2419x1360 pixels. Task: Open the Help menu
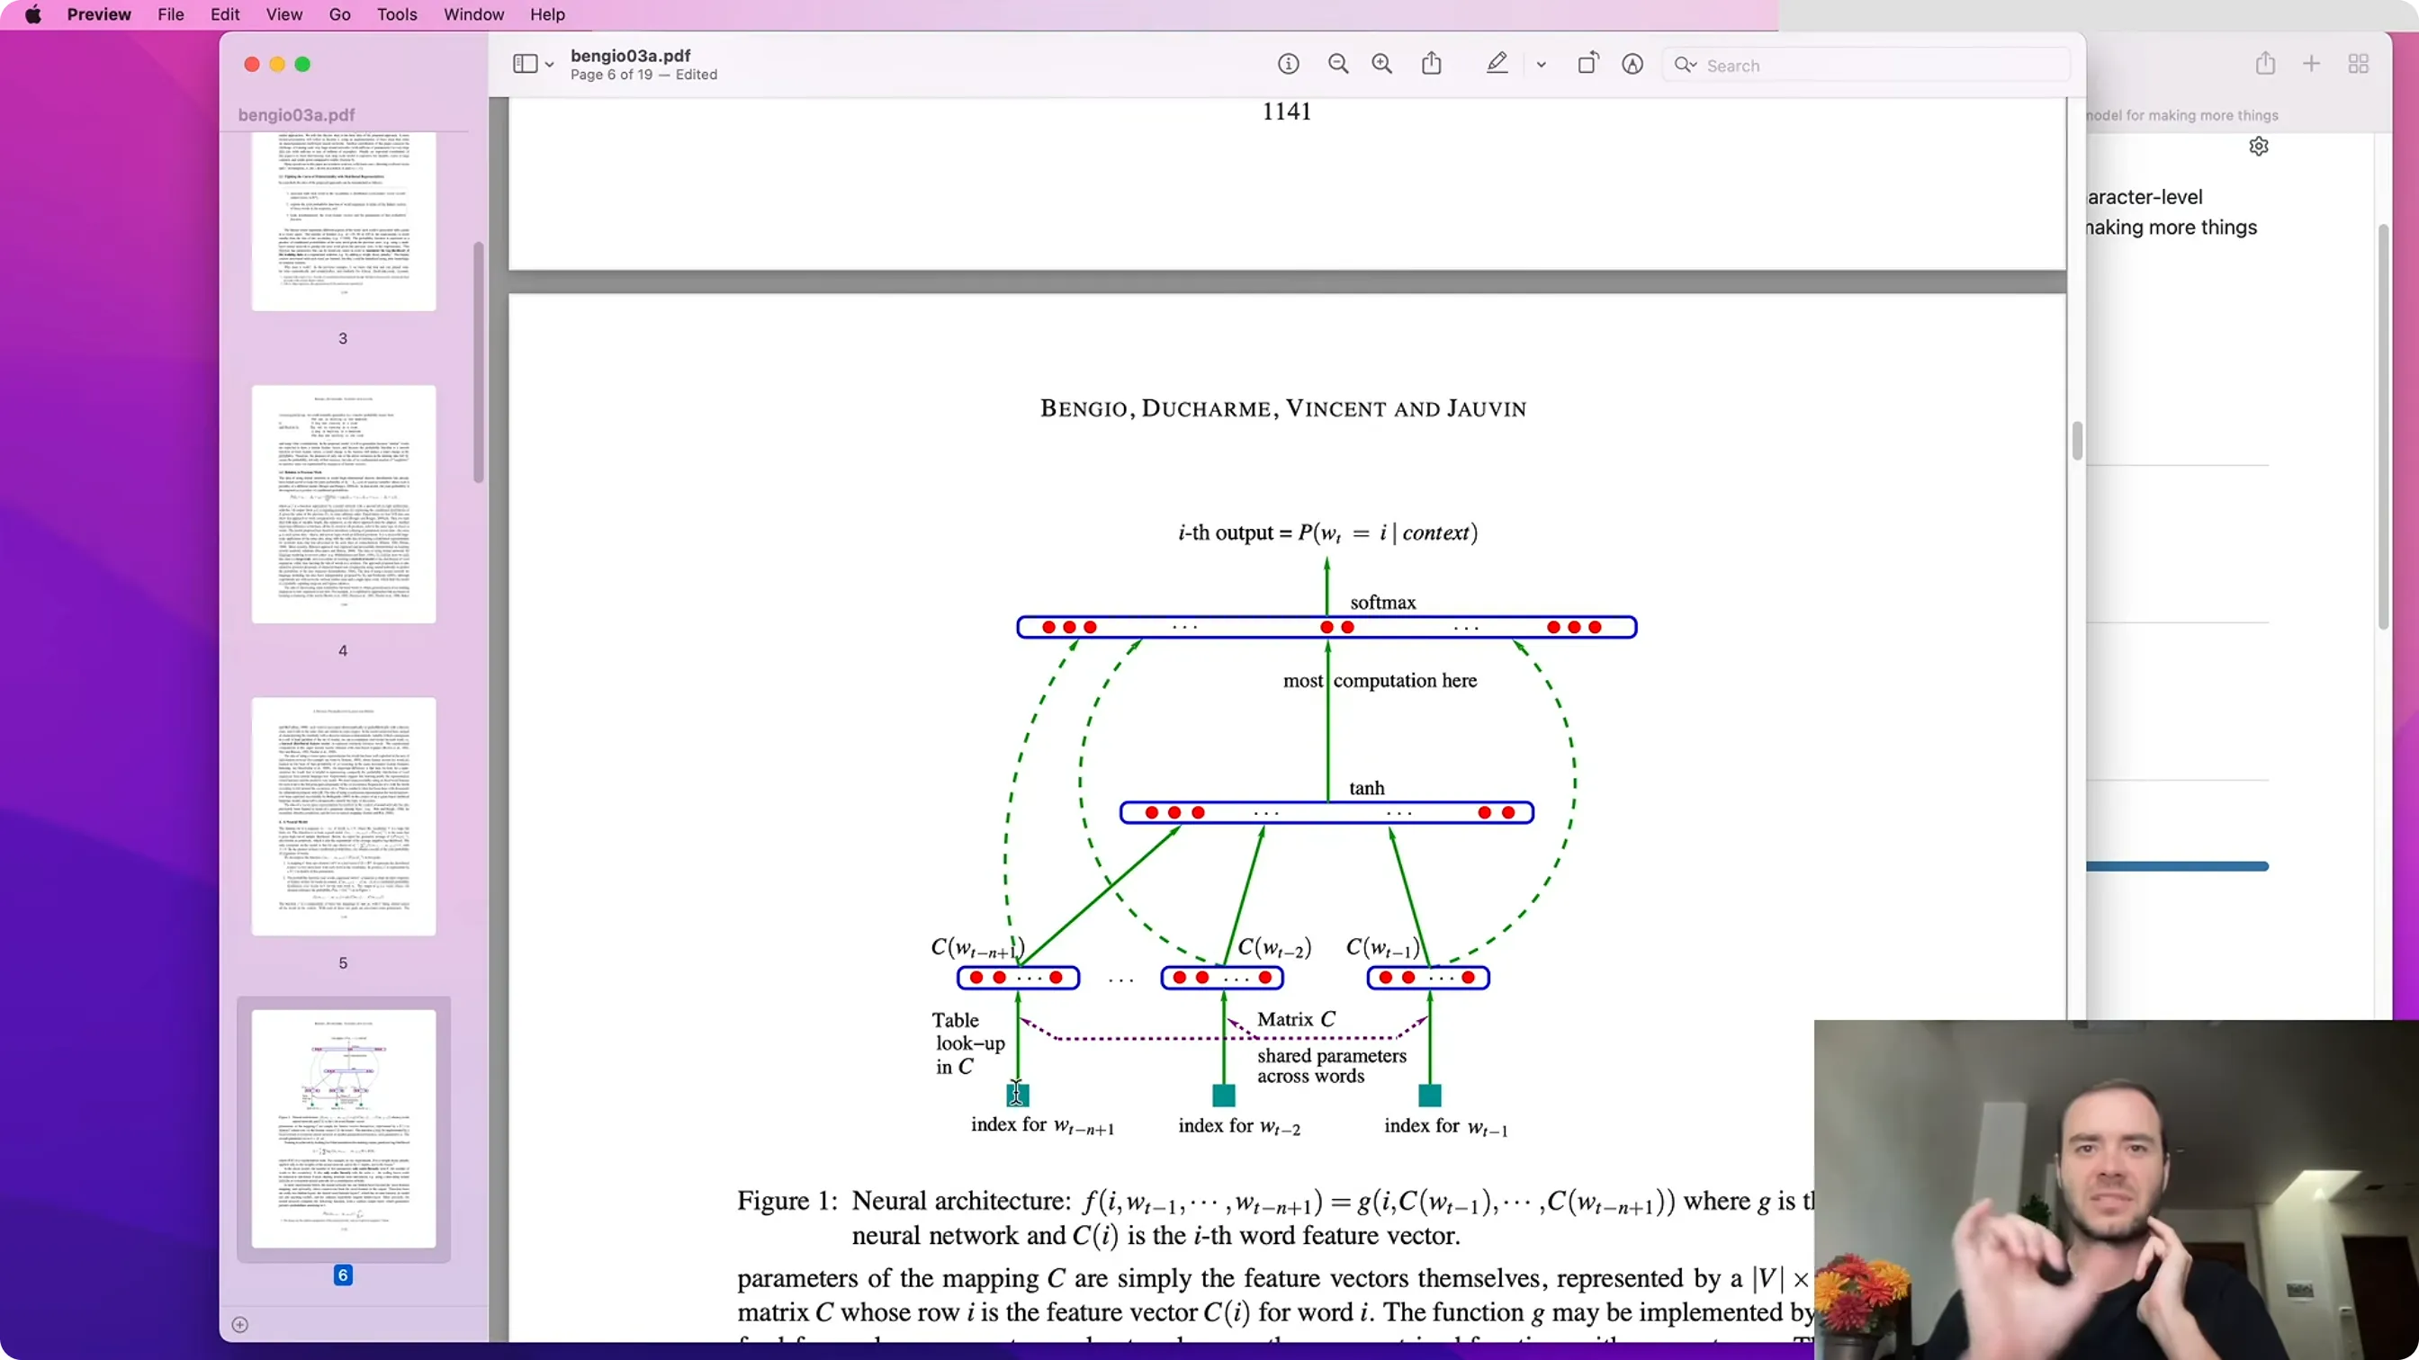tap(547, 14)
